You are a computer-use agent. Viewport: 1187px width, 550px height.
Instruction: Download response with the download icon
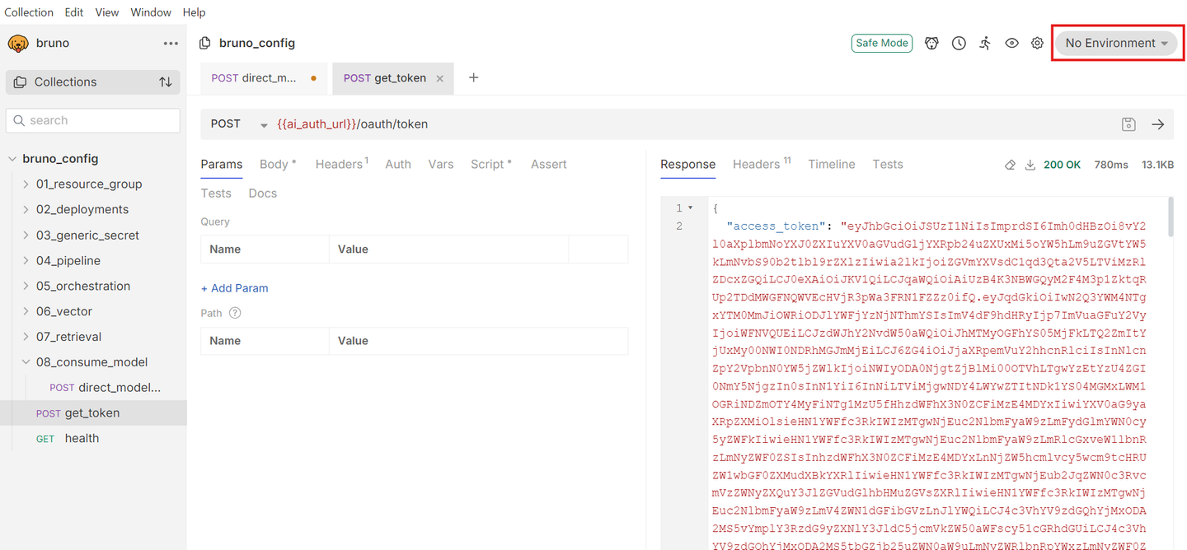click(x=1030, y=165)
